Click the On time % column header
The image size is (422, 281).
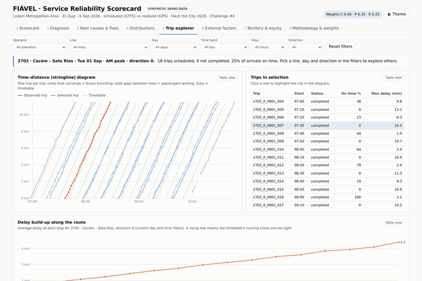351,94
